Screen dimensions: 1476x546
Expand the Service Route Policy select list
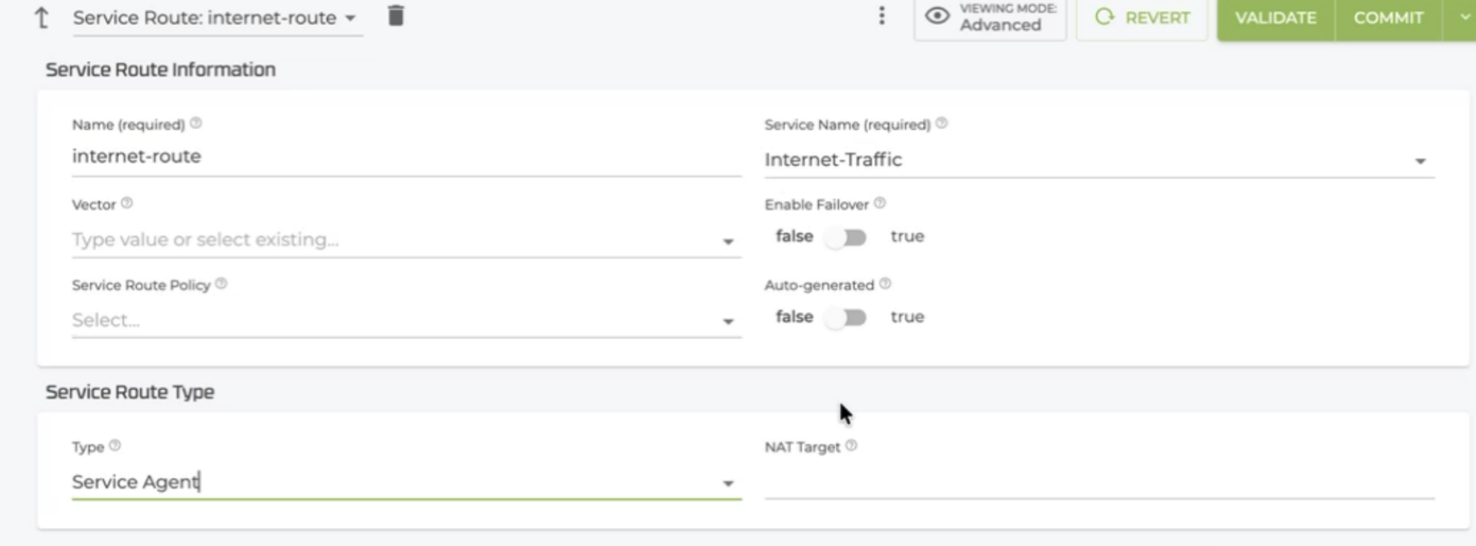pos(728,321)
